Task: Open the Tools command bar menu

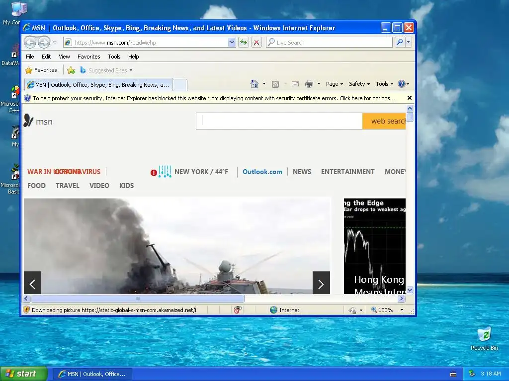Action: pos(384,84)
